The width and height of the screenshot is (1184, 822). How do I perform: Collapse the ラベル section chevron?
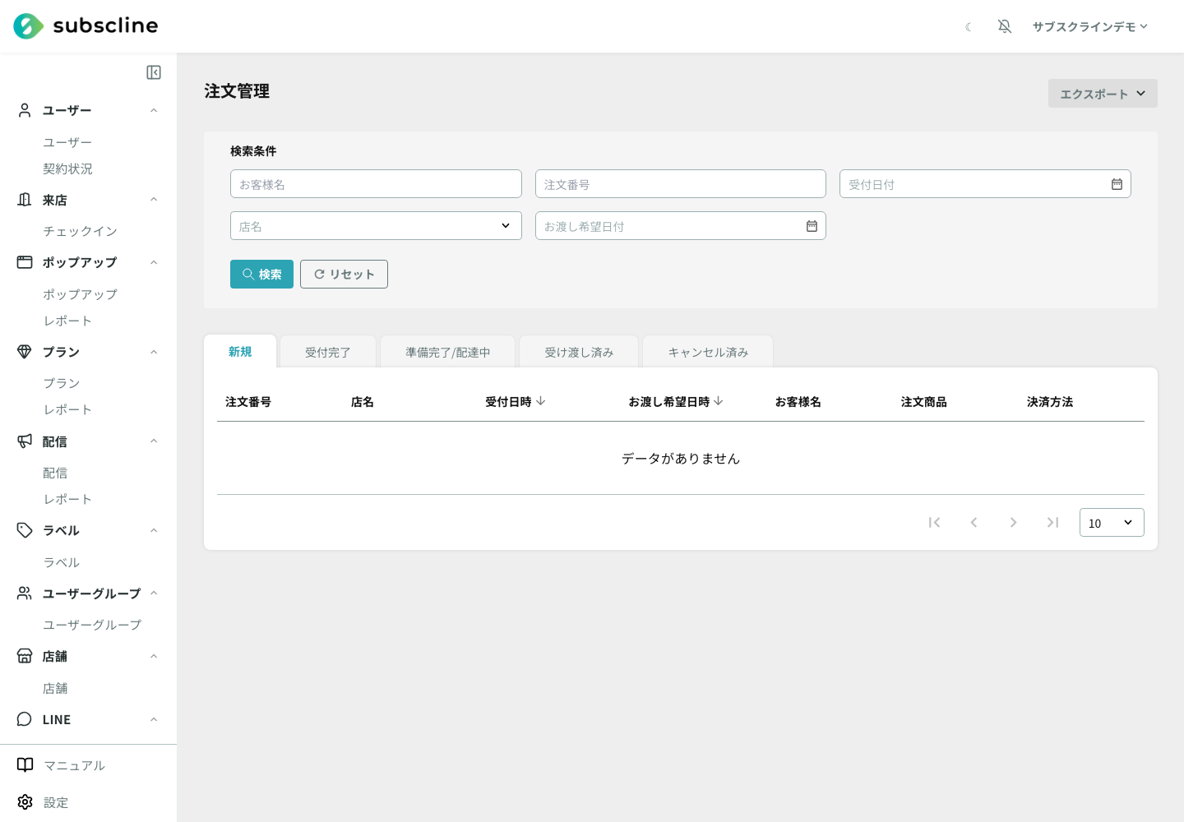click(154, 530)
